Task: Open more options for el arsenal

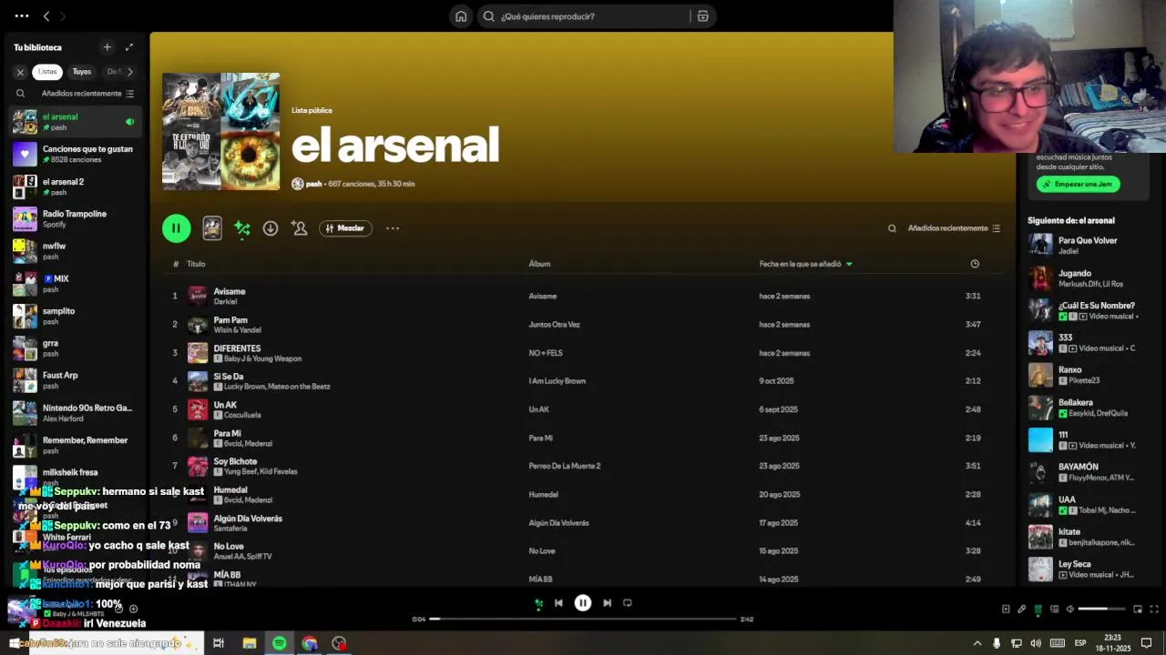Action: pyautogui.click(x=393, y=228)
